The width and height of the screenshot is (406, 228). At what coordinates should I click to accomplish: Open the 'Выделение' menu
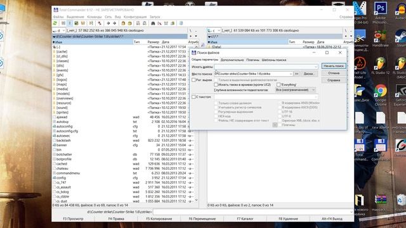click(75, 17)
